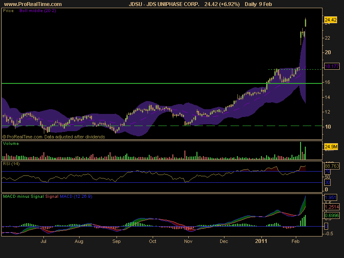The width and height of the screenshot is (344, 258).
Task: Click the 0.6996 histogram value tag
Action: pos(332,215)
